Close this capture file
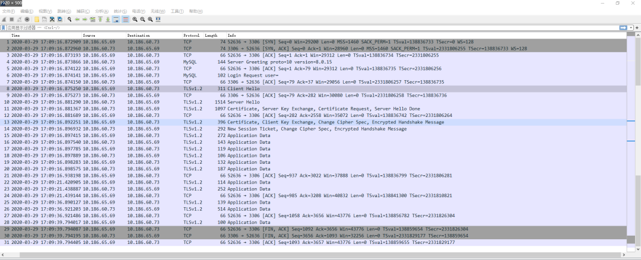This screenshot has width=641, height=260. (52, 19)
